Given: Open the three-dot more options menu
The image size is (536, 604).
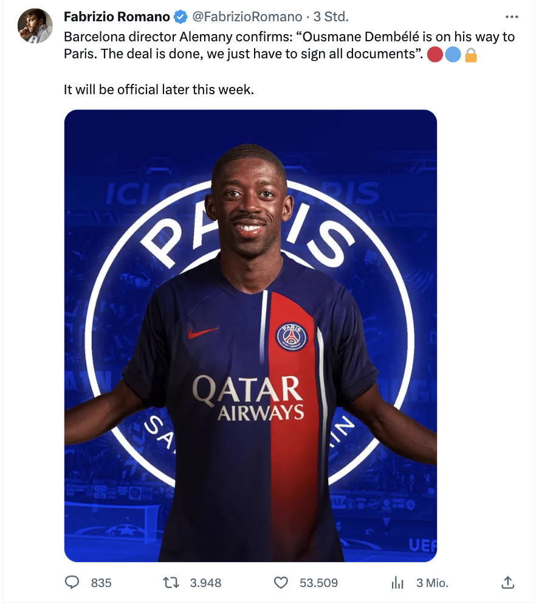Looking at the screenshot, I should click(x=512, y=16).
